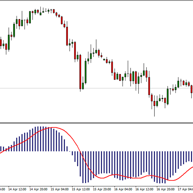Select the leftmost candle in the price chart
The width and height of the screenshot is (193, 193).
click(1, 42)
